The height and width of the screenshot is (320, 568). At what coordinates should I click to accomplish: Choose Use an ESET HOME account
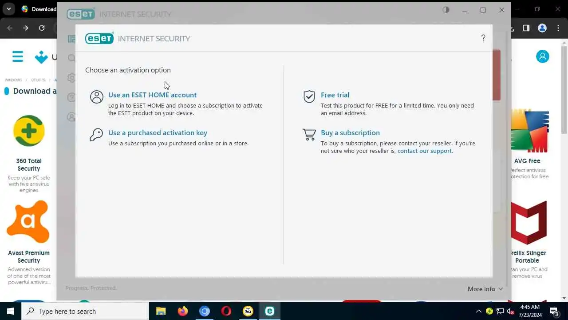pyautogui.click(x=152, y=95)
